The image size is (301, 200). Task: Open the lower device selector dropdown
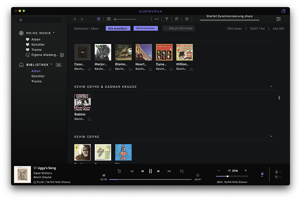(277, 177)
